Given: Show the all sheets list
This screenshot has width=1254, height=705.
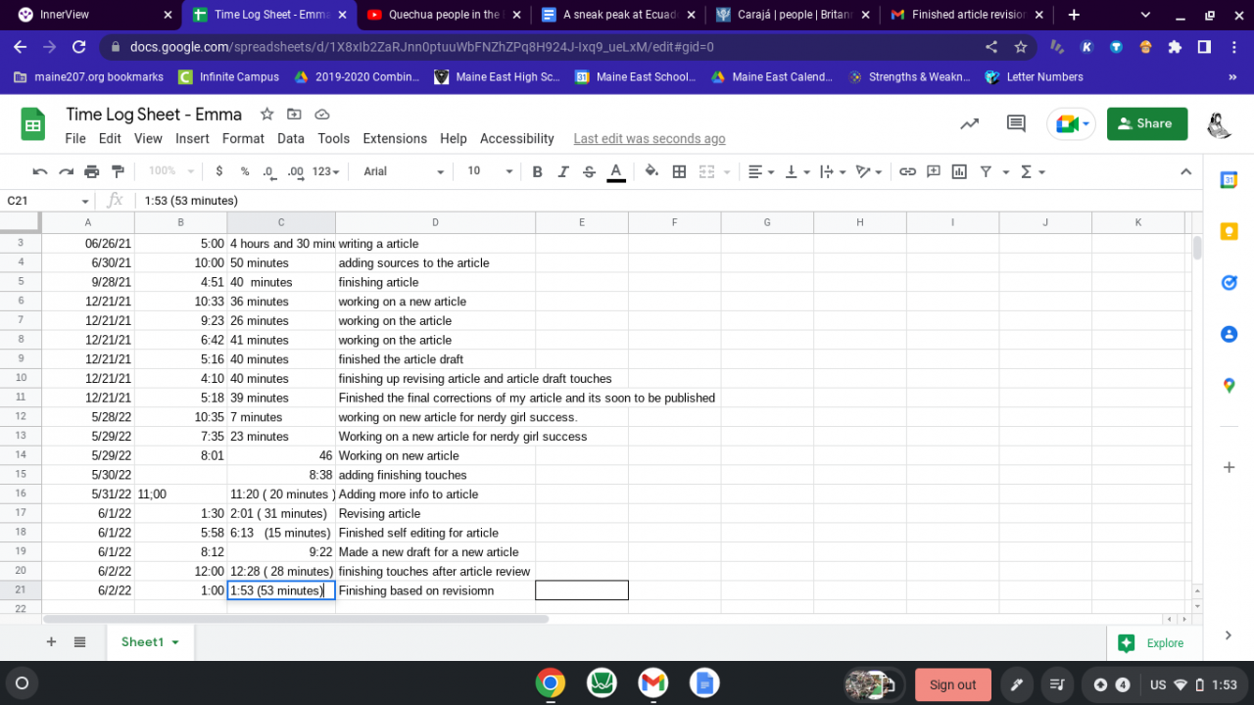Looking at the screenshot, I should click(x=80, y=642).
